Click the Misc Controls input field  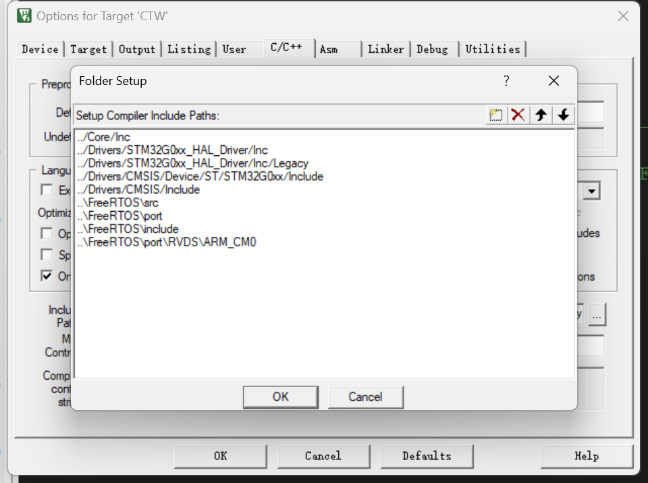click(590, 346)
